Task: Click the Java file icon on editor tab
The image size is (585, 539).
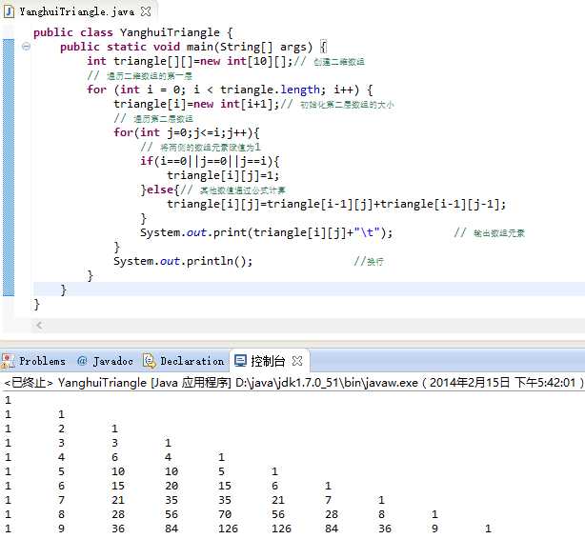Action: click(x=9, y=12)
